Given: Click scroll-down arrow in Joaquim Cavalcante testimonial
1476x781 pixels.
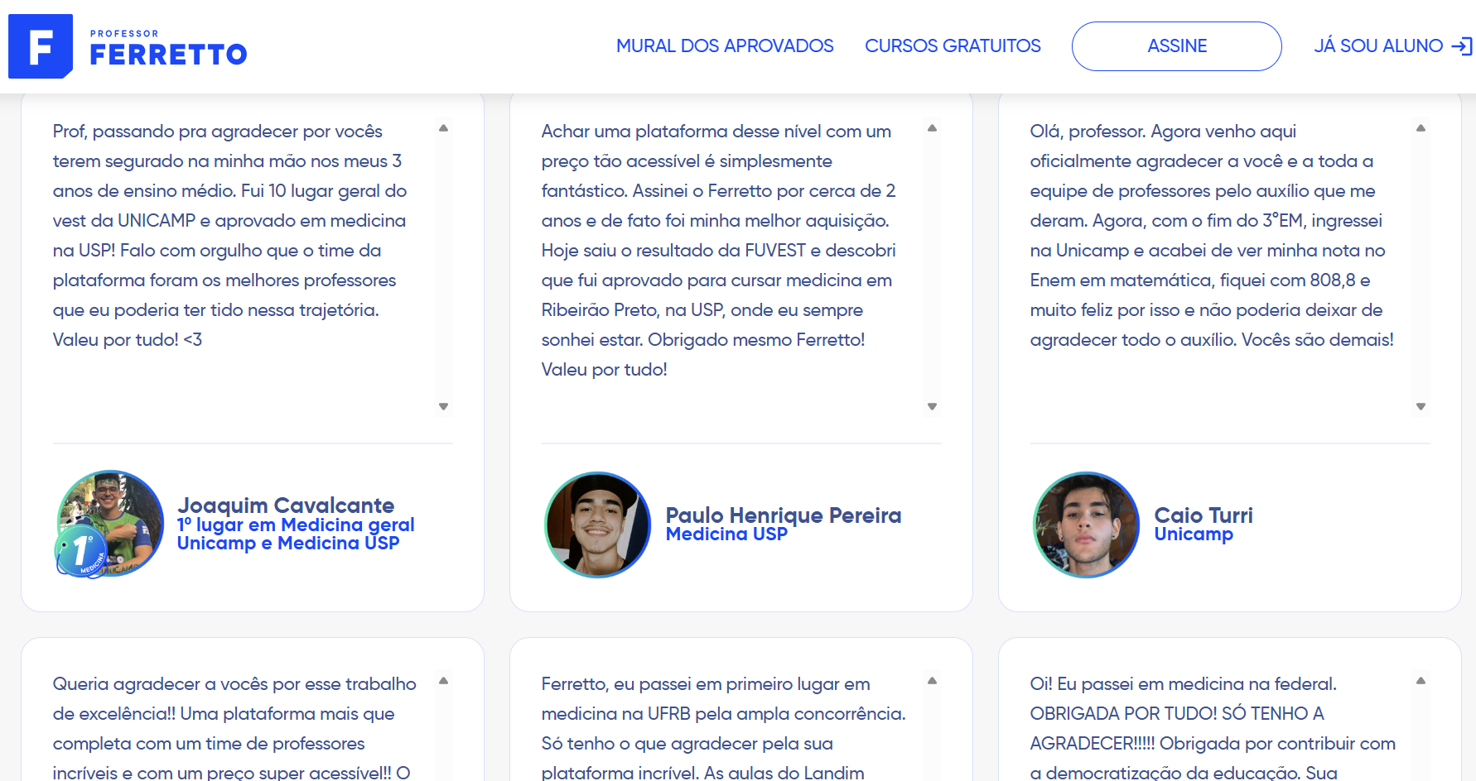Looking at the screenshot, I should 443,406.
